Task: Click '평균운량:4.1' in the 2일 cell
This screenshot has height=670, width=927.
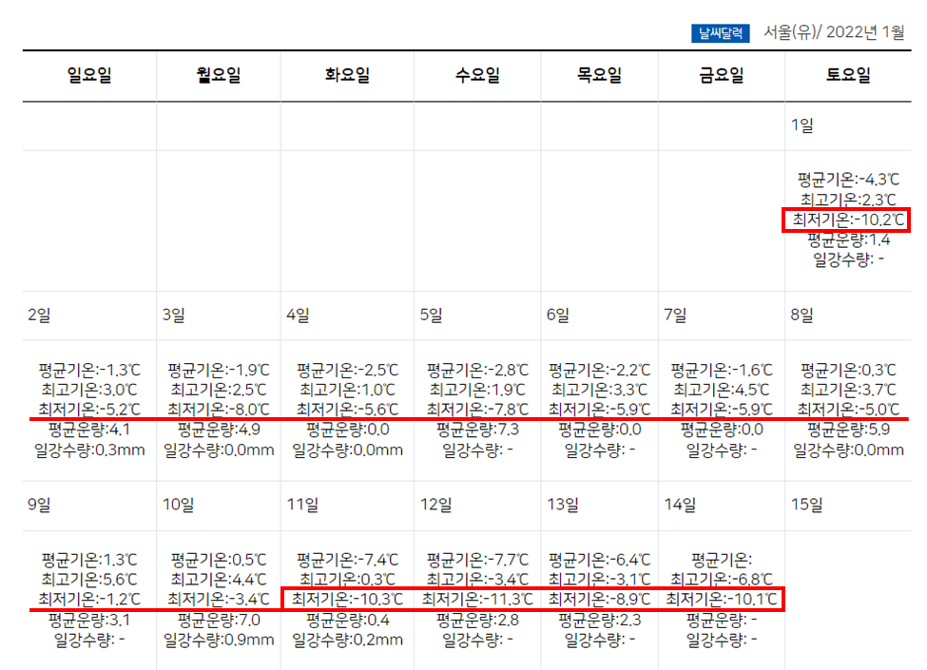Action: 89,430
